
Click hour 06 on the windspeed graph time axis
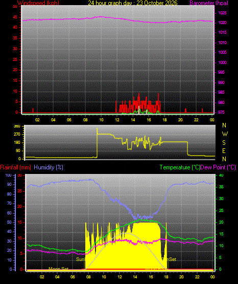(69, 120)
